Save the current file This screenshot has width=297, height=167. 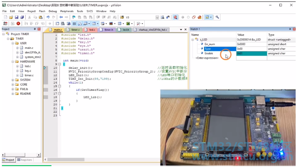tap(16, 17)
